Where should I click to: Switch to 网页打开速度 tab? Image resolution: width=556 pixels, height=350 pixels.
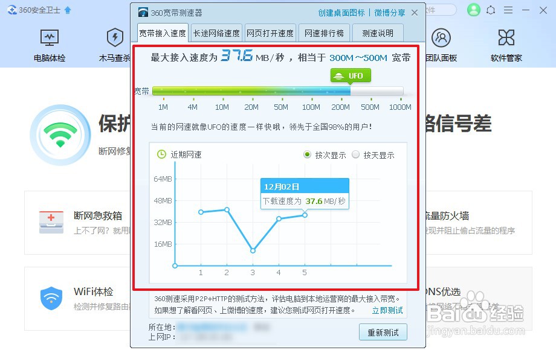click(270, 33)
